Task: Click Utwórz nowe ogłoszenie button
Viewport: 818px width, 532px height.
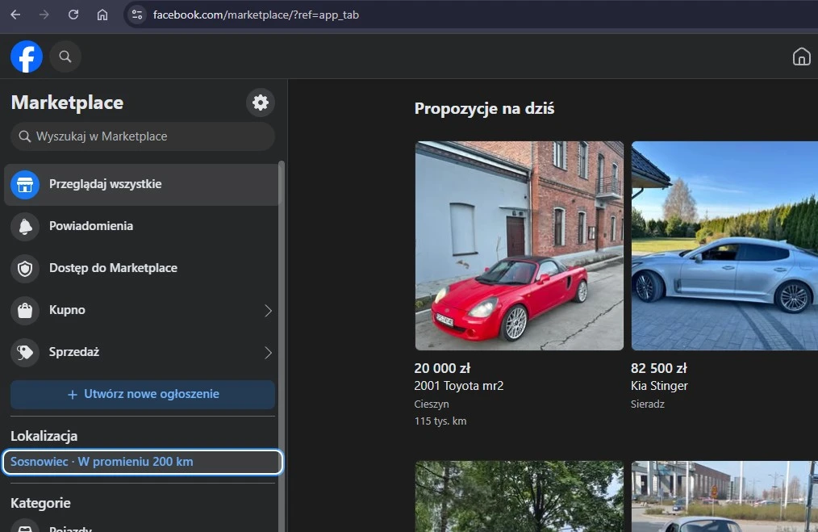Action: 143,394
